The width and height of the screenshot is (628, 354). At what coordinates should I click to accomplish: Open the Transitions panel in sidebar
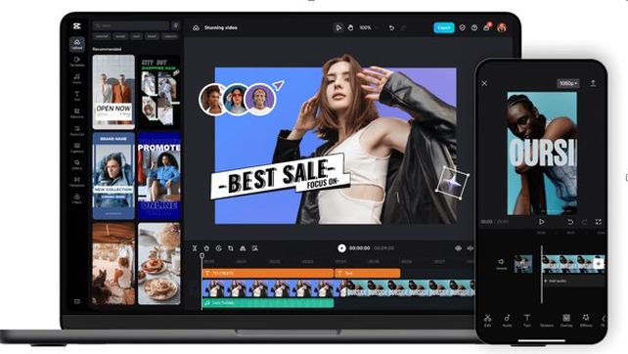77,182
